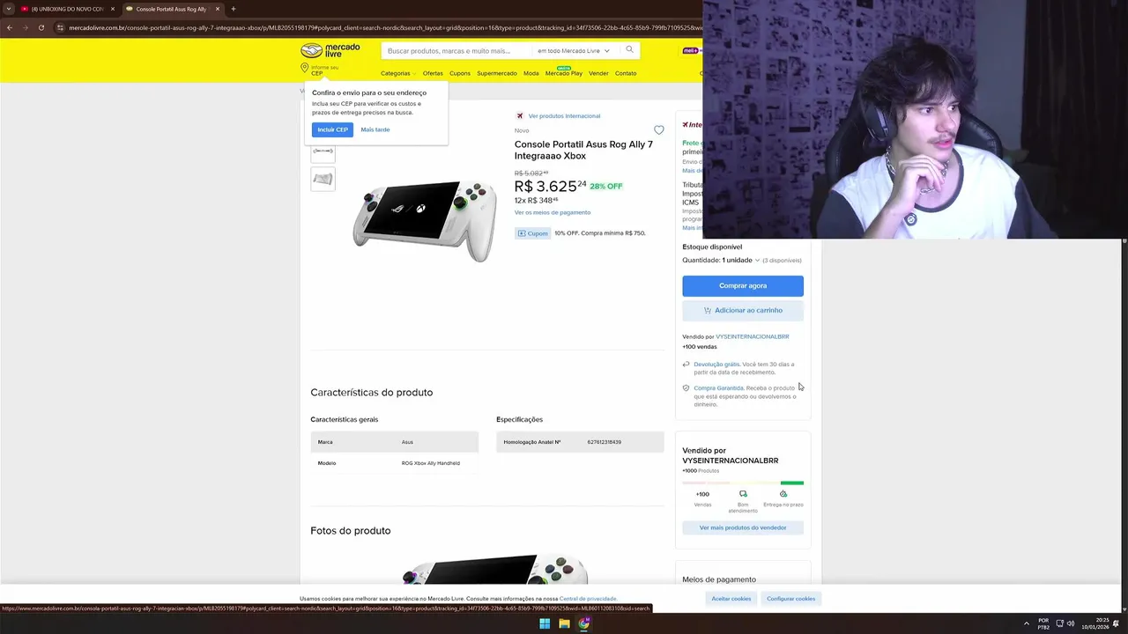Open Ver produtos Internacional link
Viewport: 1128px width, 634px height.
(564, 115)
